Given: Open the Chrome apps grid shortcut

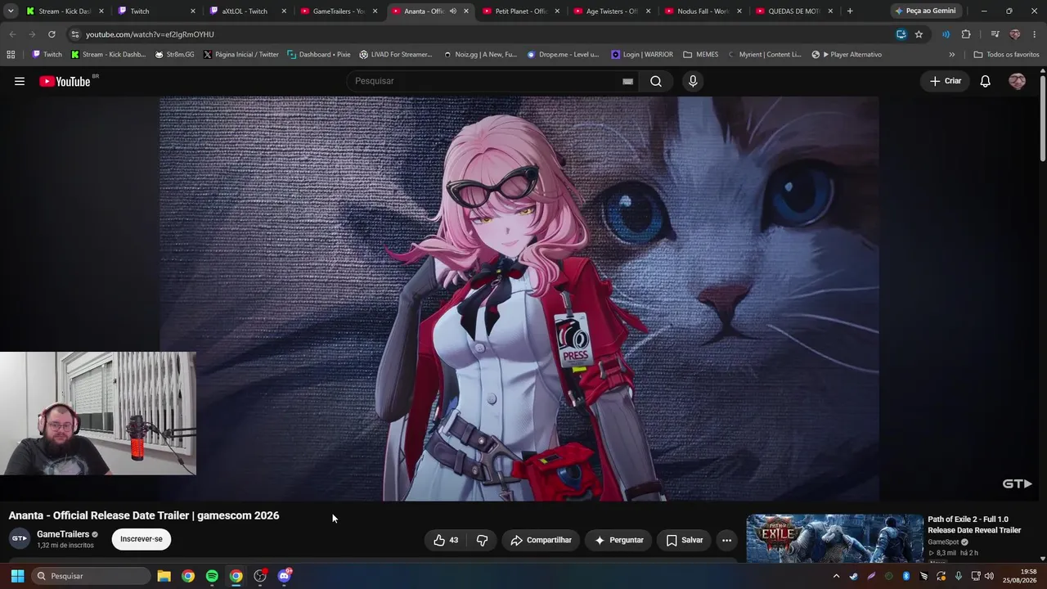Looking at the screenshot, I should [11, 55].
